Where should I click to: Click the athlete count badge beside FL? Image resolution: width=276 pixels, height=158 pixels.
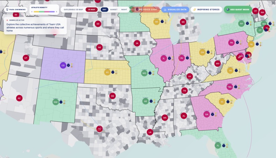tap(224, 146)
